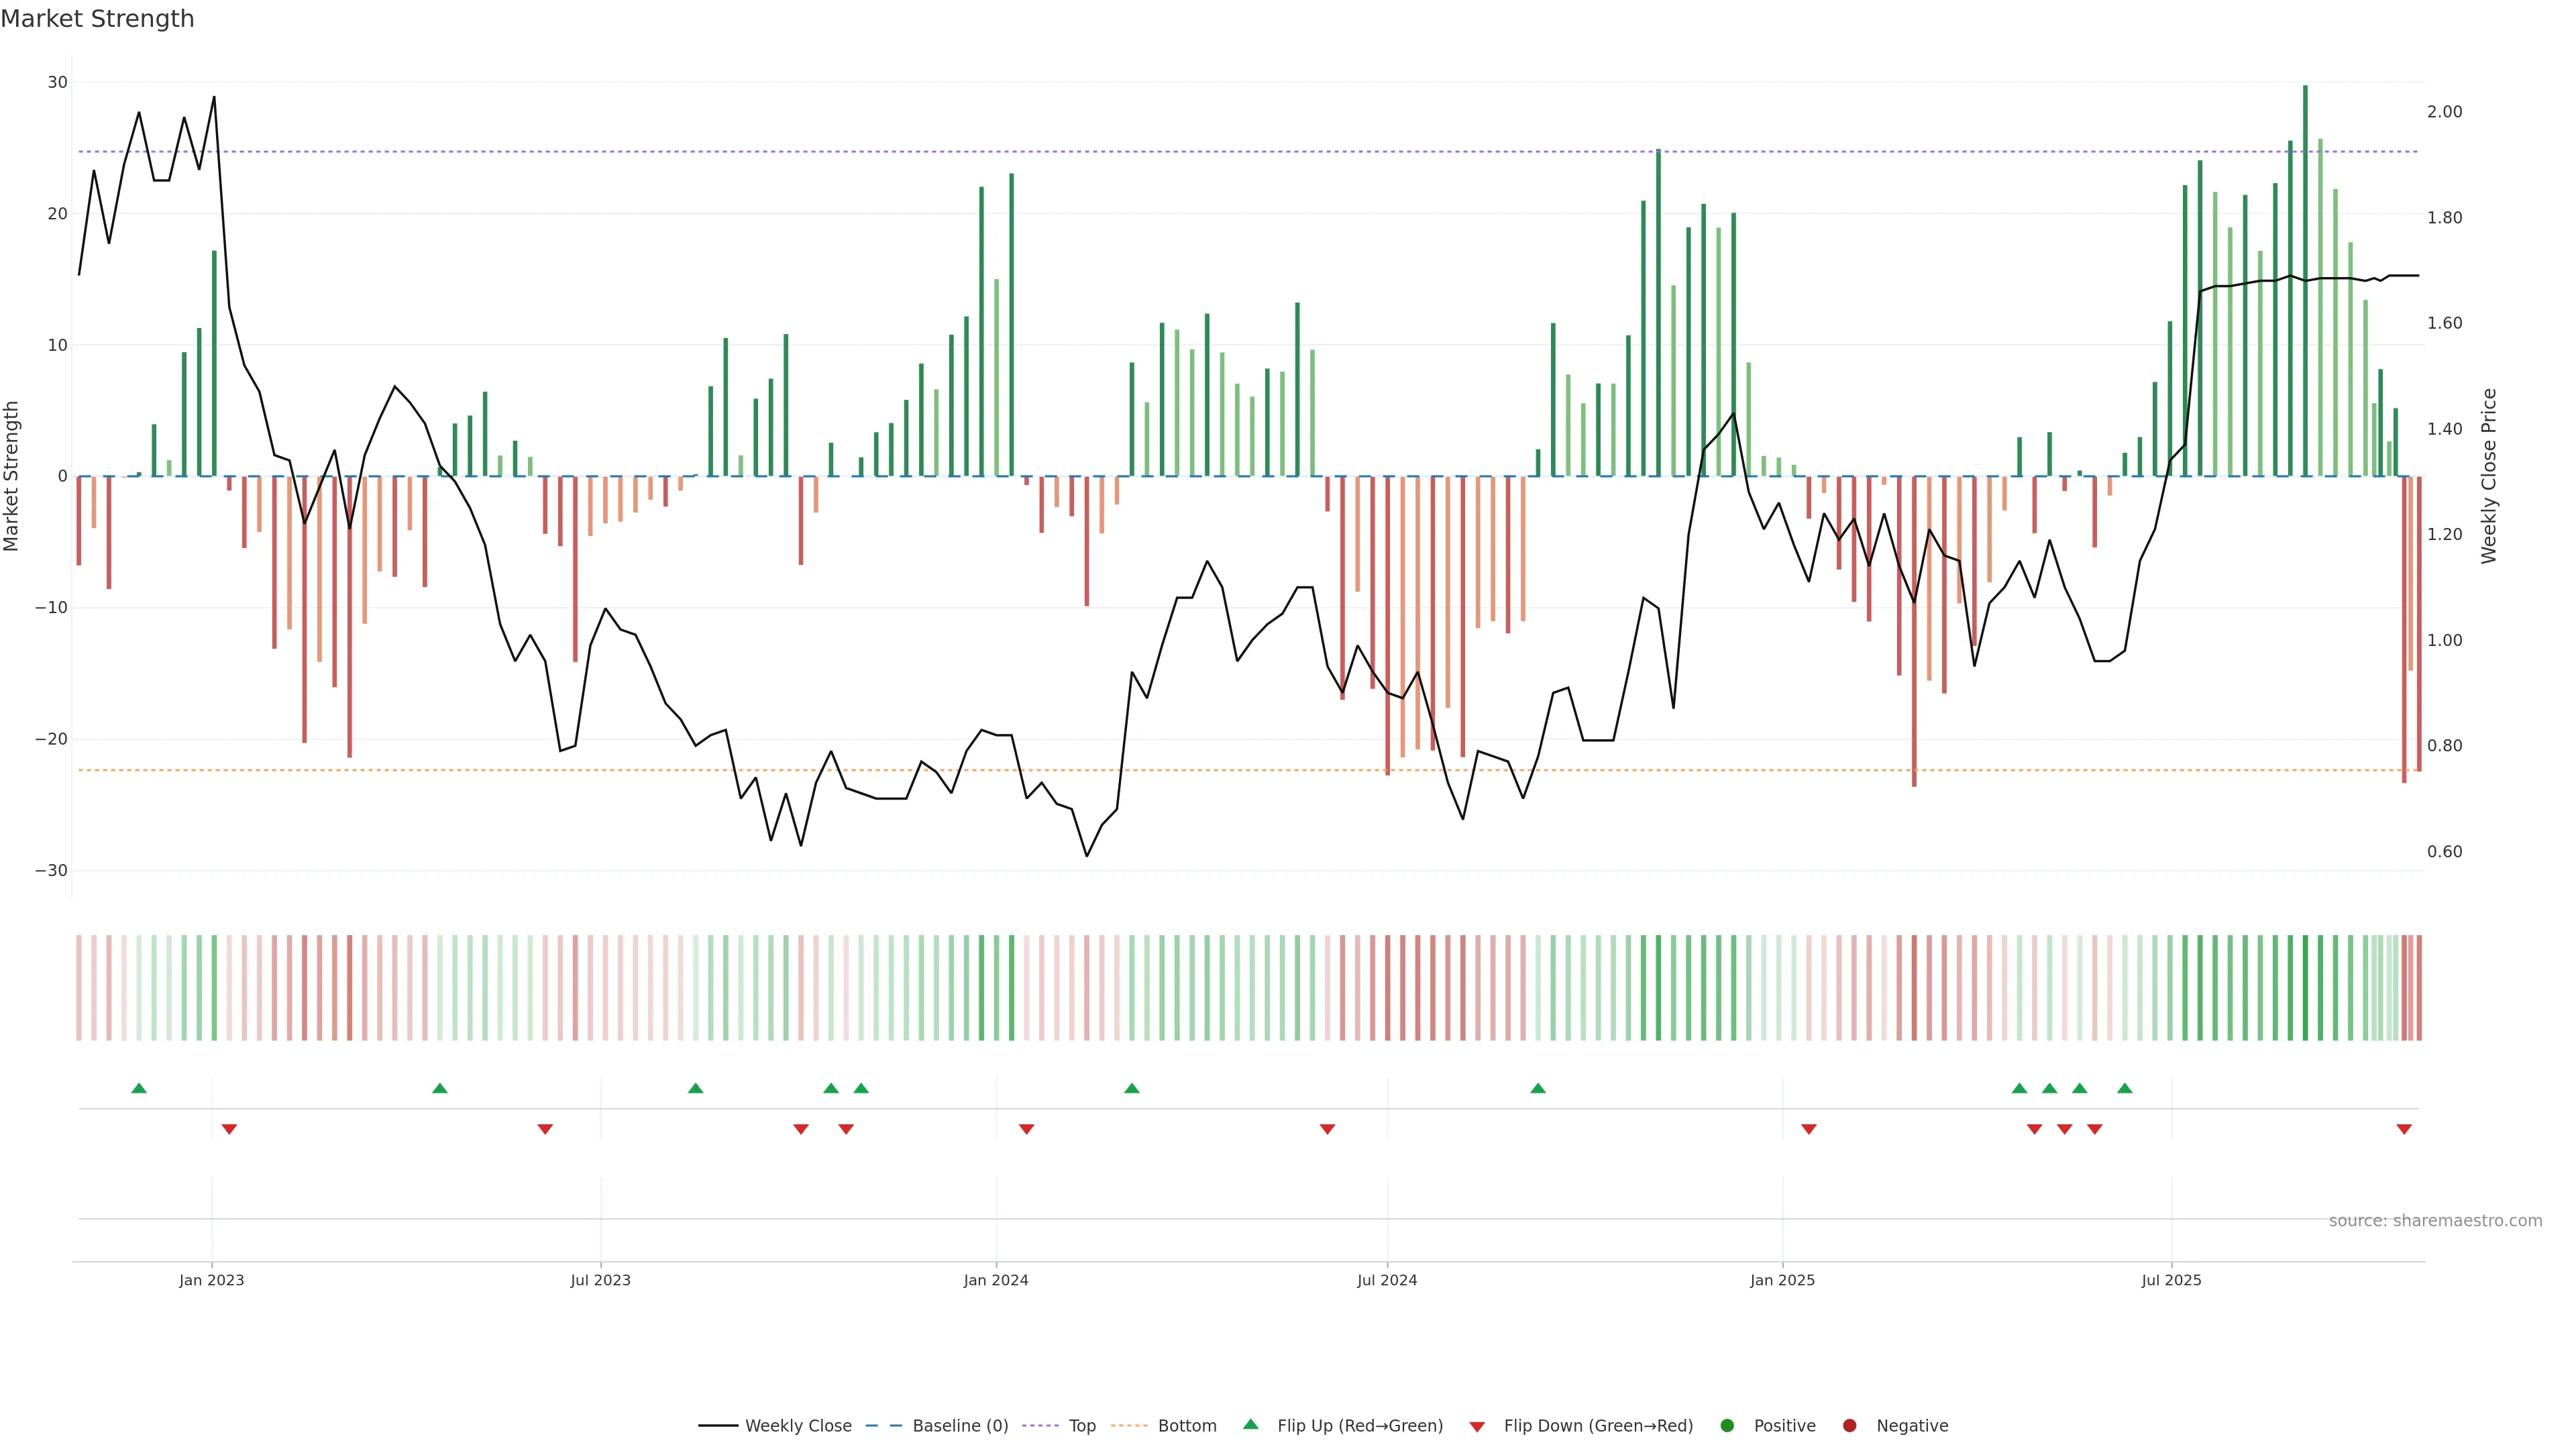The width and height of the screenshot is (2576, 1449).
Task: Click red flip-down marker just after Jan 2025
Action: [1809, 1129]
